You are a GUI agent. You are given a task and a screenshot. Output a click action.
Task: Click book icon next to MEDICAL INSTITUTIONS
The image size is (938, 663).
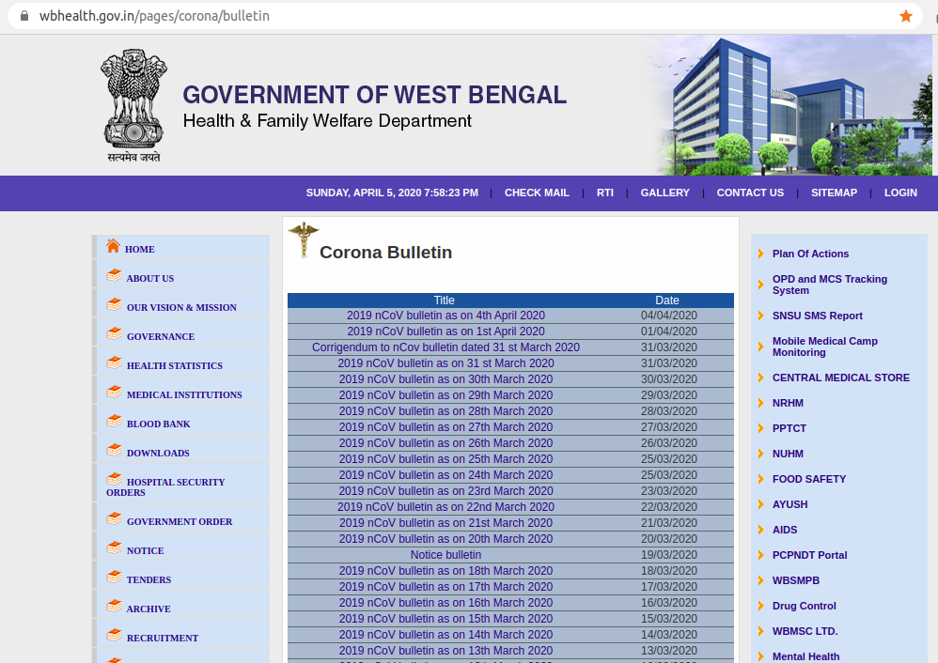(115, 393)
